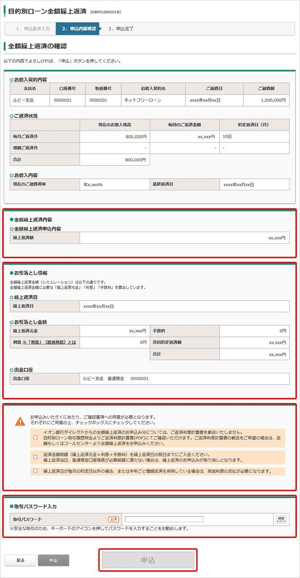Viewport: 300px width, 578px height.
Task: Select step 3 申込完了 tab
Action: point(121,29)
